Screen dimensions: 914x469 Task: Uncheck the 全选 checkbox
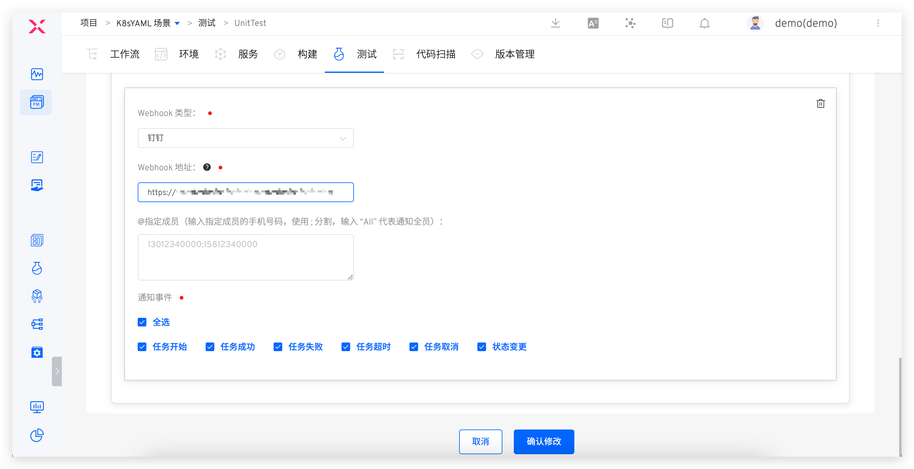(x=142, y=322)
